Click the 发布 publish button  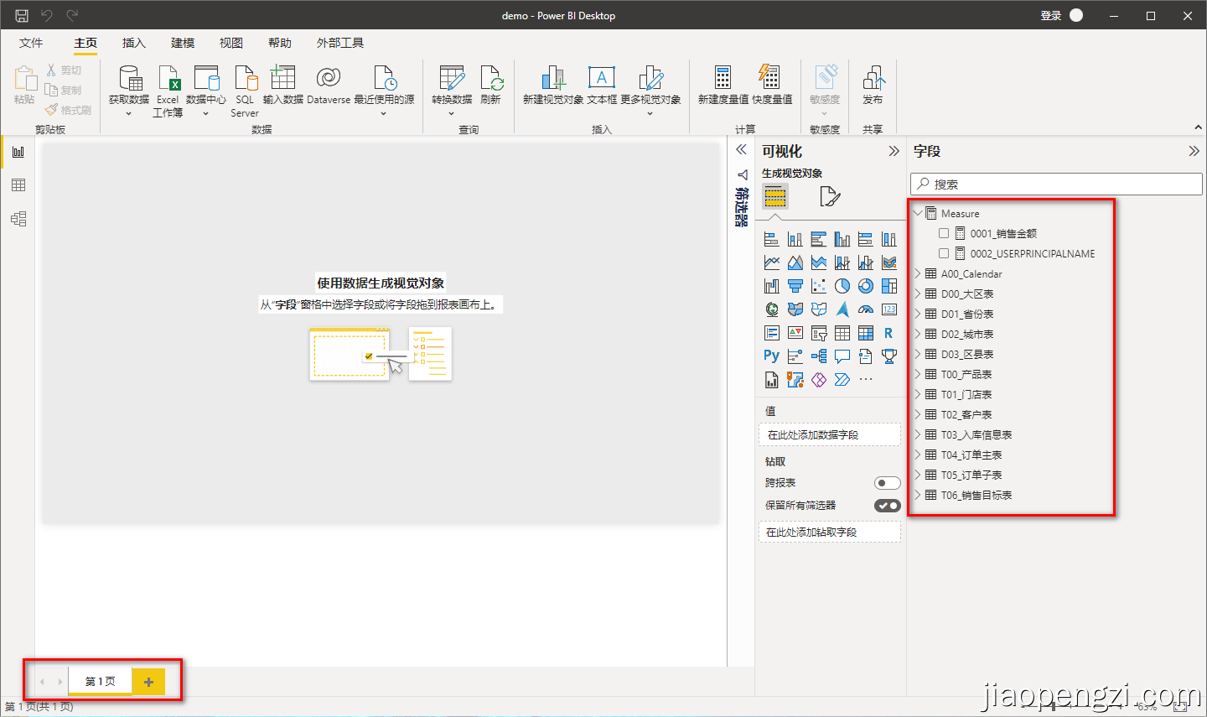[x=873, y=86]
